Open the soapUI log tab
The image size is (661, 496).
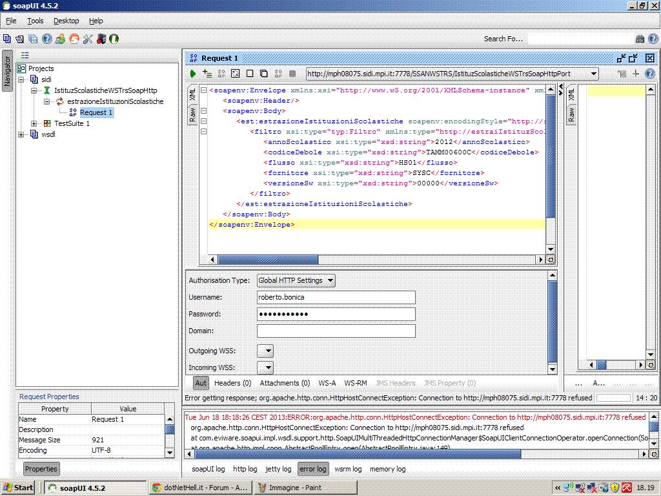point(208,469)
